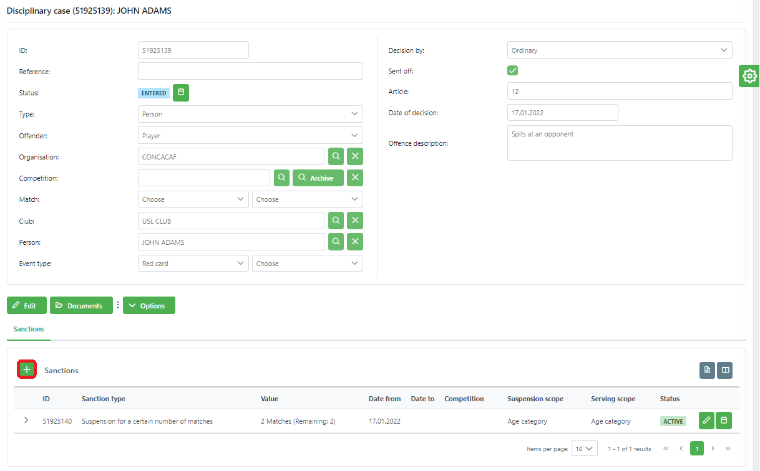Search for a Person using magnifier icon
Screen dimensions: 760x471
coord(335,242)
